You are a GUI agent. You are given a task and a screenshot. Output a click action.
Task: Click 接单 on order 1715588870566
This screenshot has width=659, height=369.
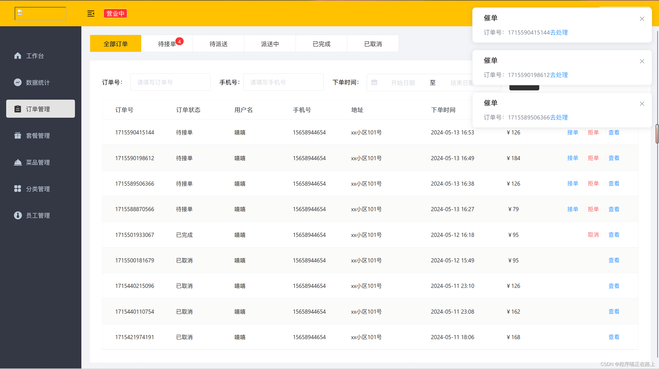pos(572,209)
